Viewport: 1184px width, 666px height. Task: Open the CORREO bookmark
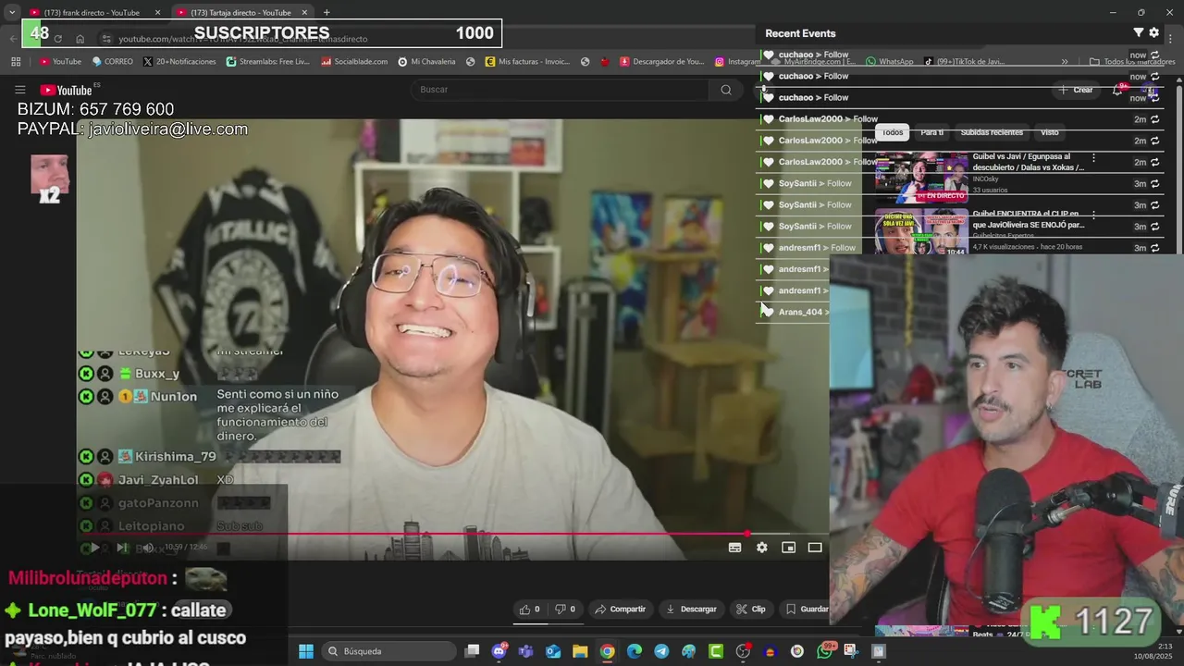coord(113,62)
